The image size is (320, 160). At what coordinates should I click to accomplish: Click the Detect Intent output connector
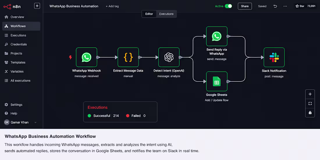pos(180,57)
